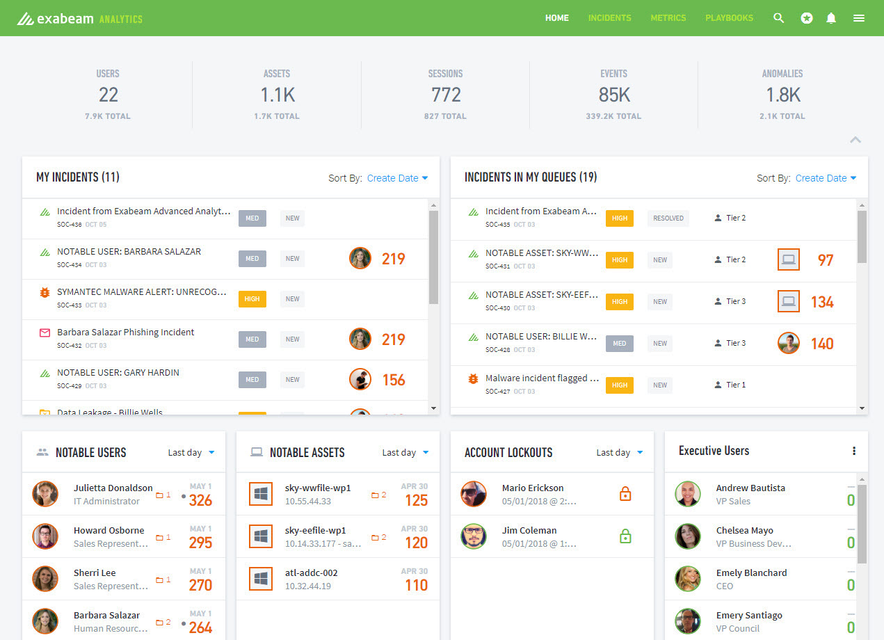Click the green lock icon for Jim Coleman
The height and width of the screenshot is (640, 884).
pyautogui.click(x=625, y=536)
